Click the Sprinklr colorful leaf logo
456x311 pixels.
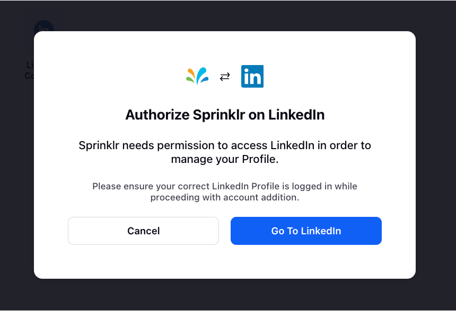point(197,76)
